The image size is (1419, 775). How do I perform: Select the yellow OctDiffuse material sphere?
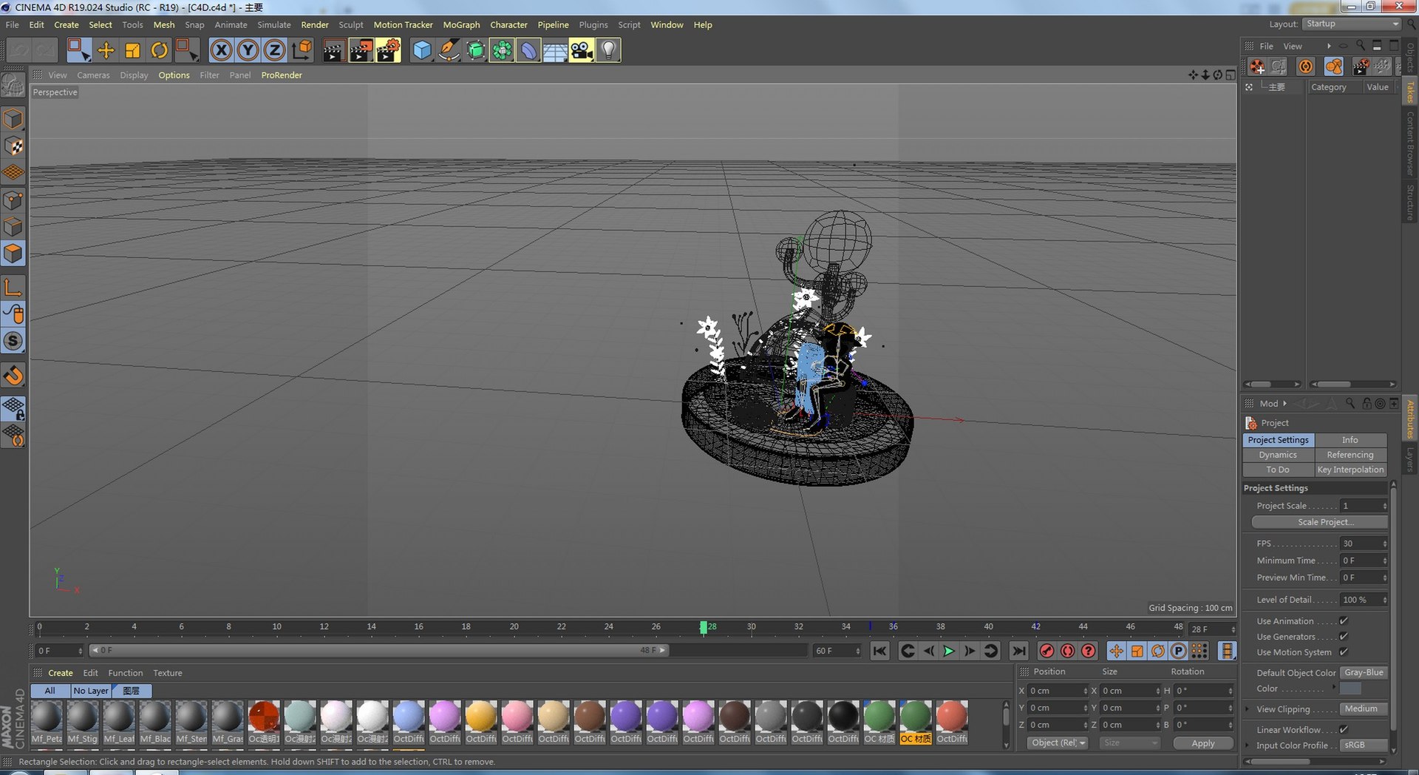[480, 717]
